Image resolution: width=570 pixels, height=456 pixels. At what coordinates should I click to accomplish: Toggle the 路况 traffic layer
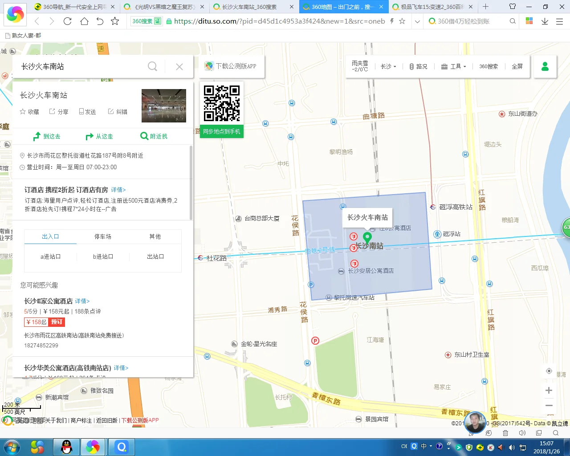click(418, 66)
